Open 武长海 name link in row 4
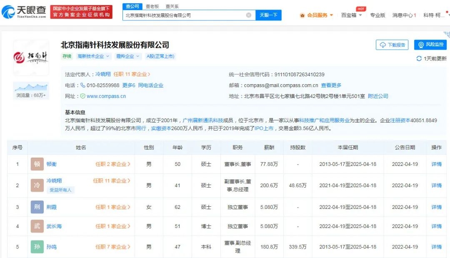Image resolution: width=450 pixels, height=258 pixels. click(54, 226)
